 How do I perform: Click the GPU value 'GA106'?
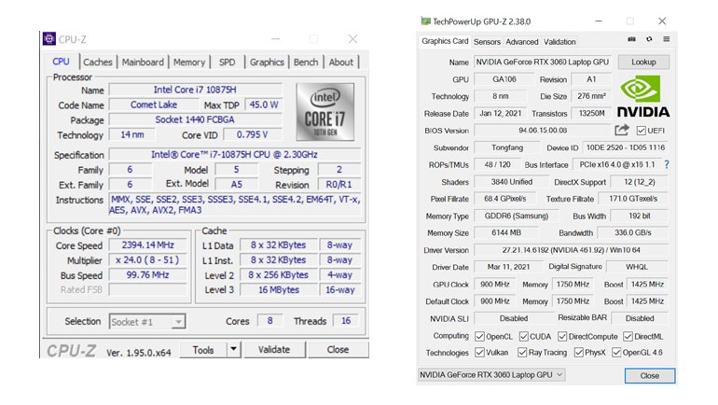click(x=504, y=79)
